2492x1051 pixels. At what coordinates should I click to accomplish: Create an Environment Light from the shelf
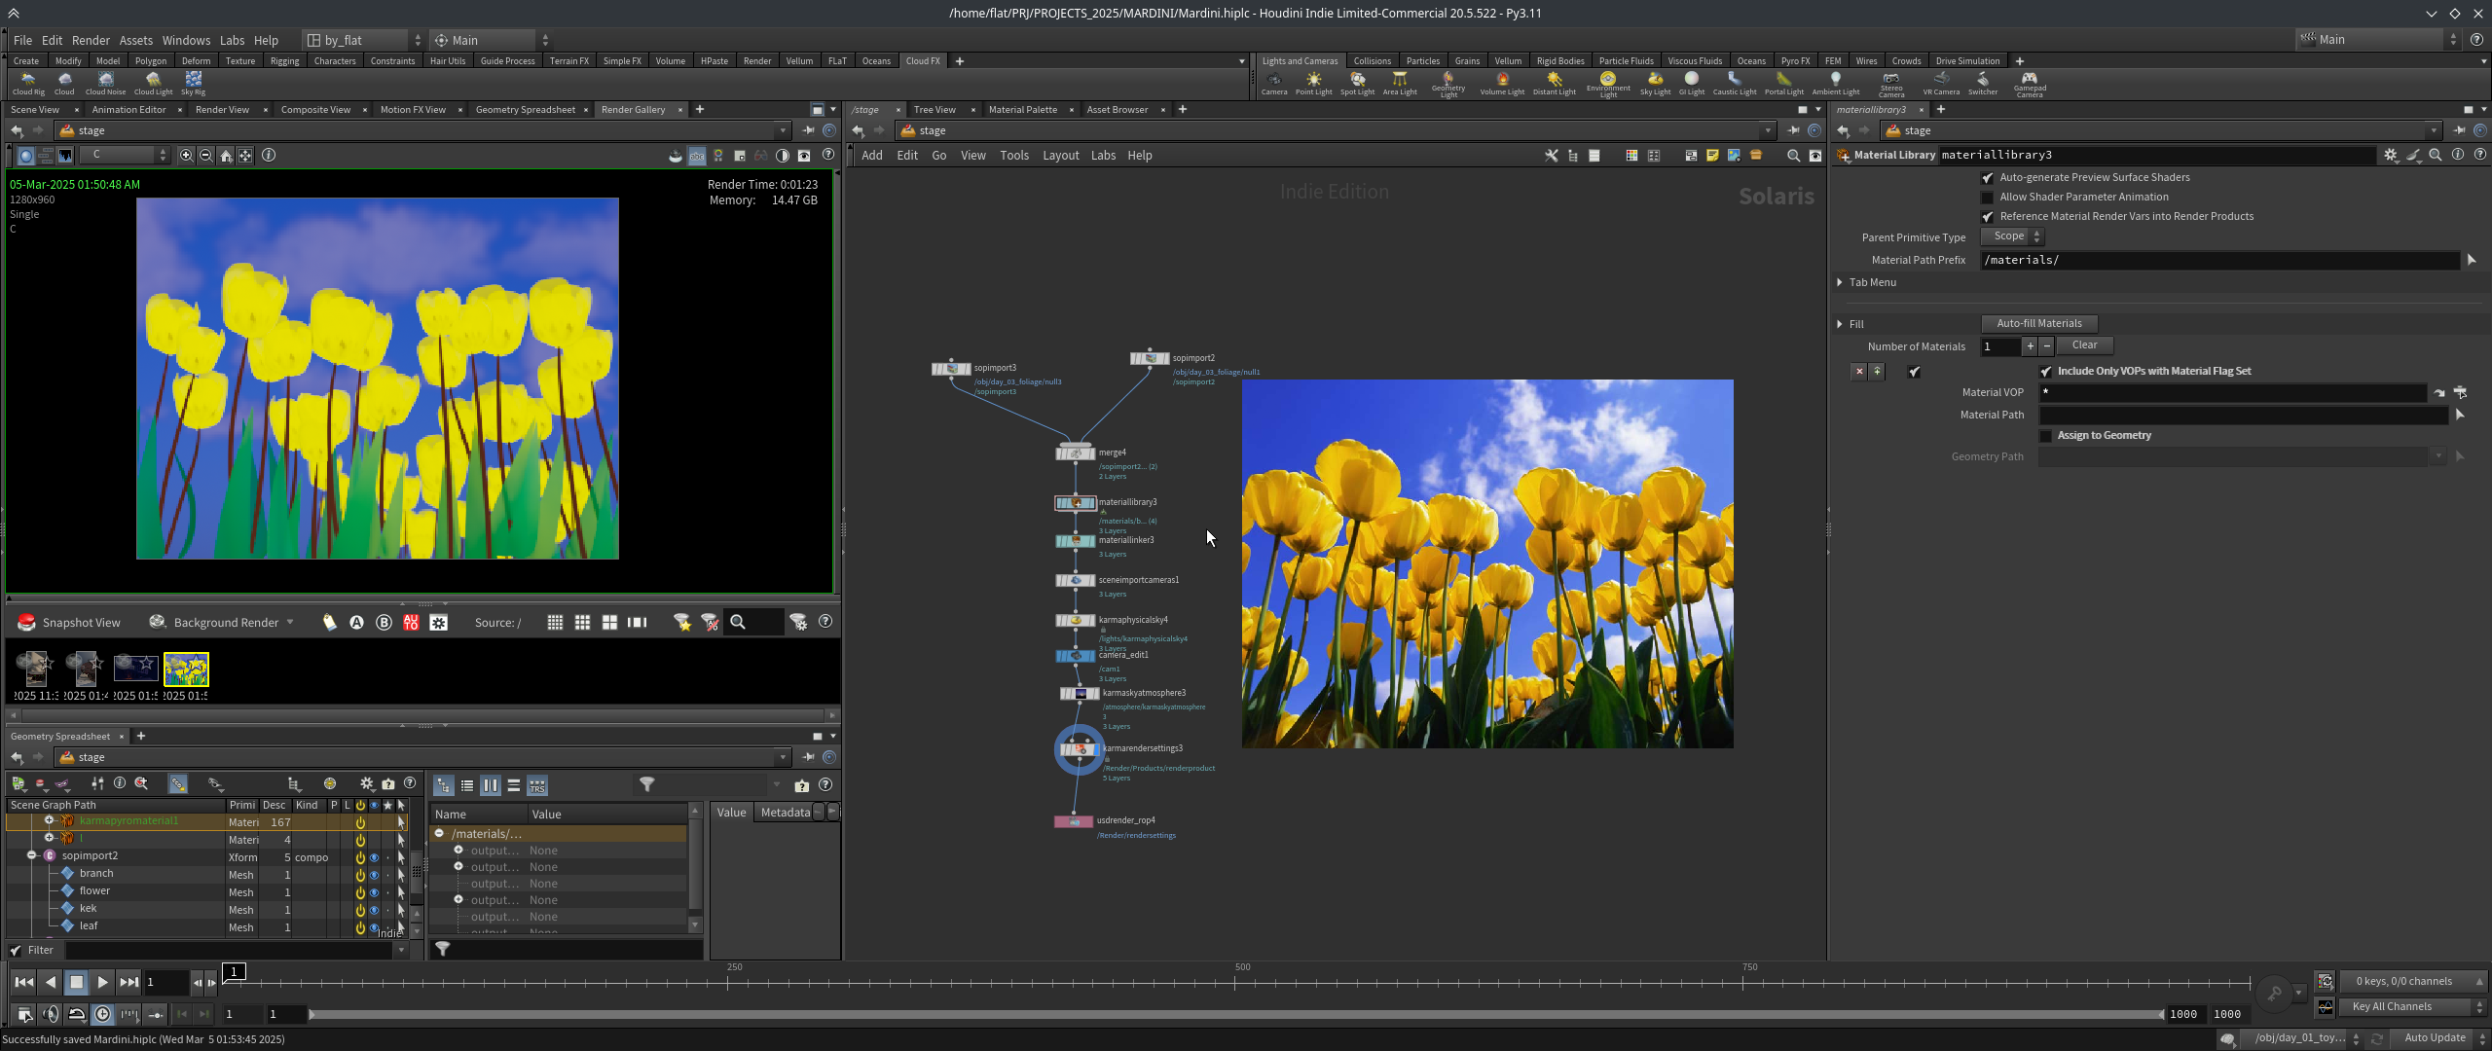(x=1608, y=84)
